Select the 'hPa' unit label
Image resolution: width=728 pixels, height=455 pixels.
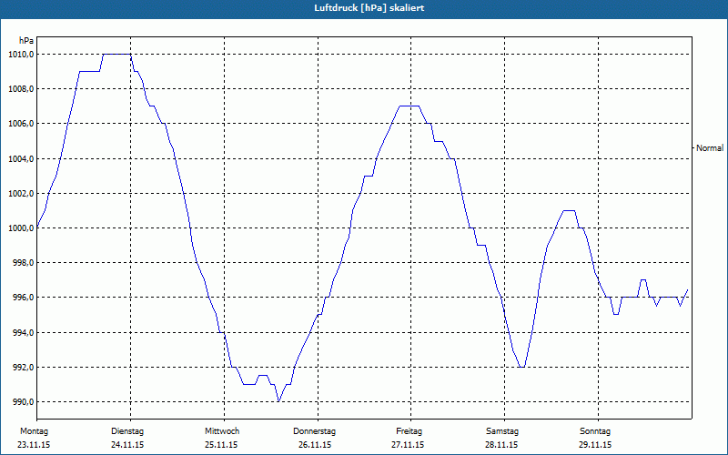[26, 41]
